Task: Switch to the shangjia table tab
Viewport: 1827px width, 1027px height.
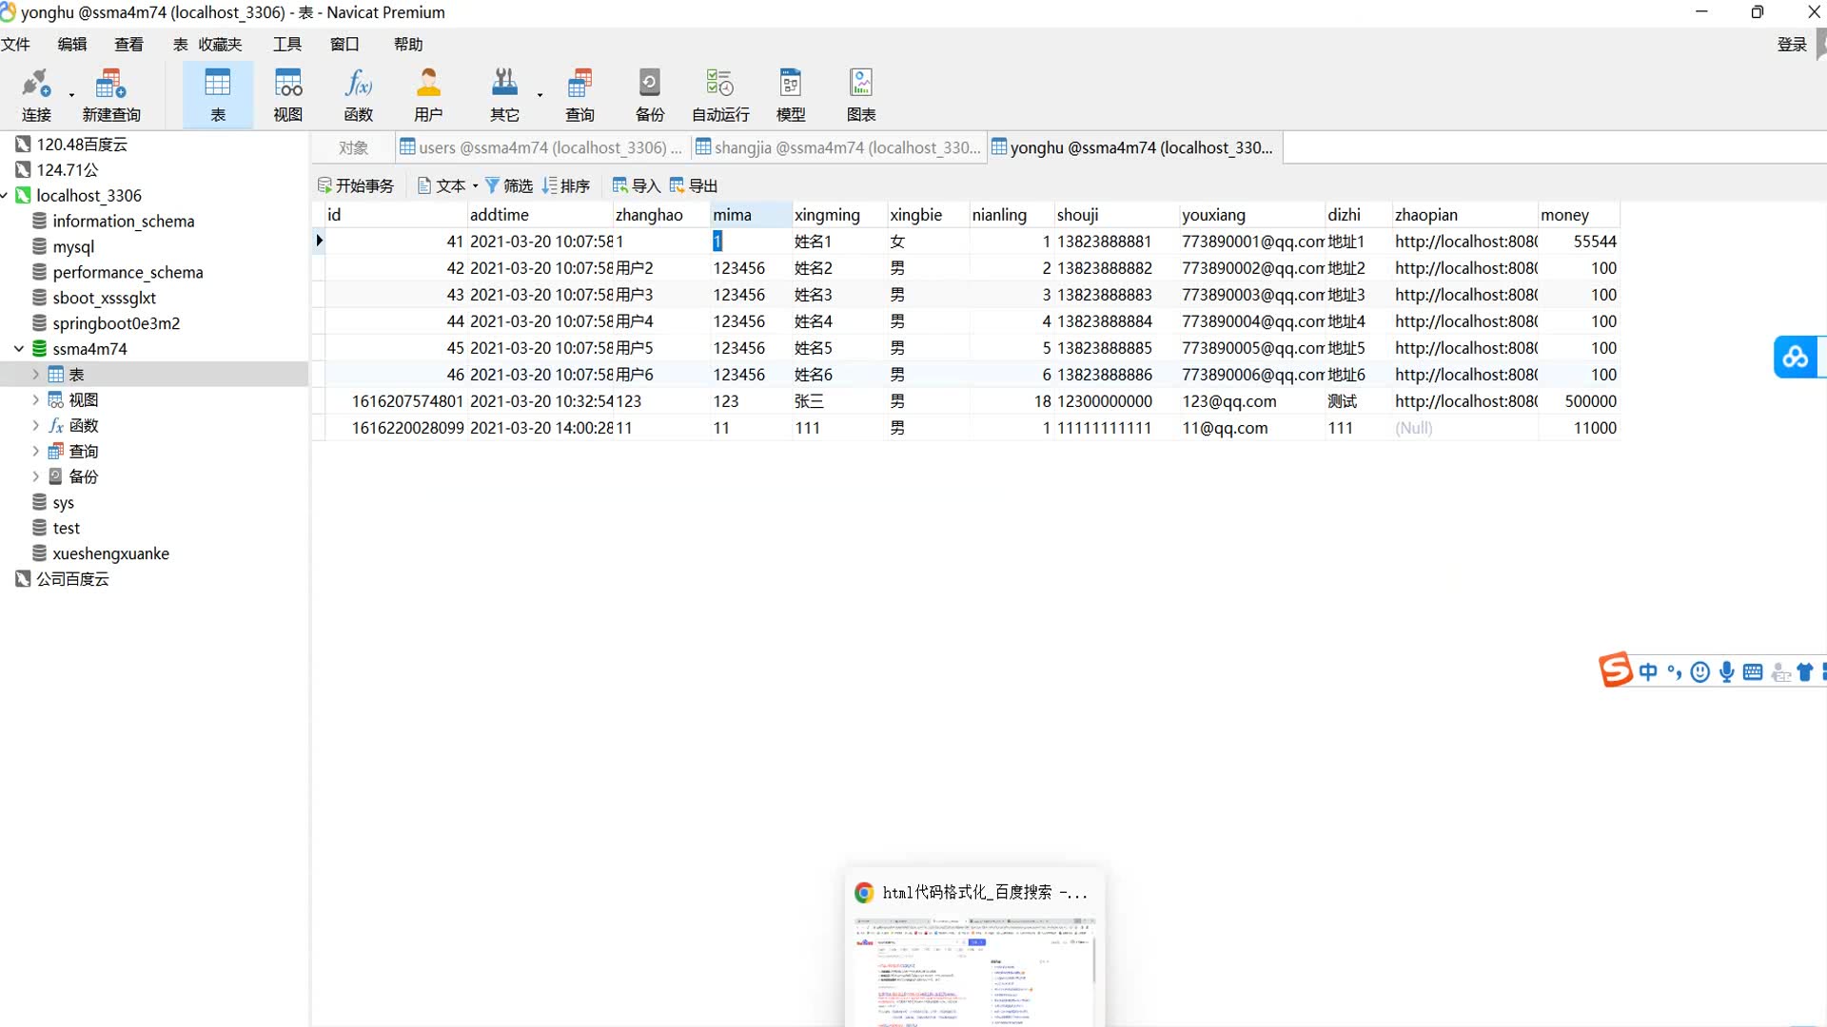Action: tap(837, 147)
